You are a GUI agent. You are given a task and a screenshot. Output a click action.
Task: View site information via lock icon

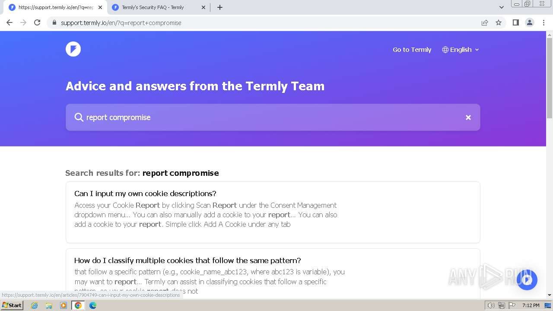click(54, 22)
